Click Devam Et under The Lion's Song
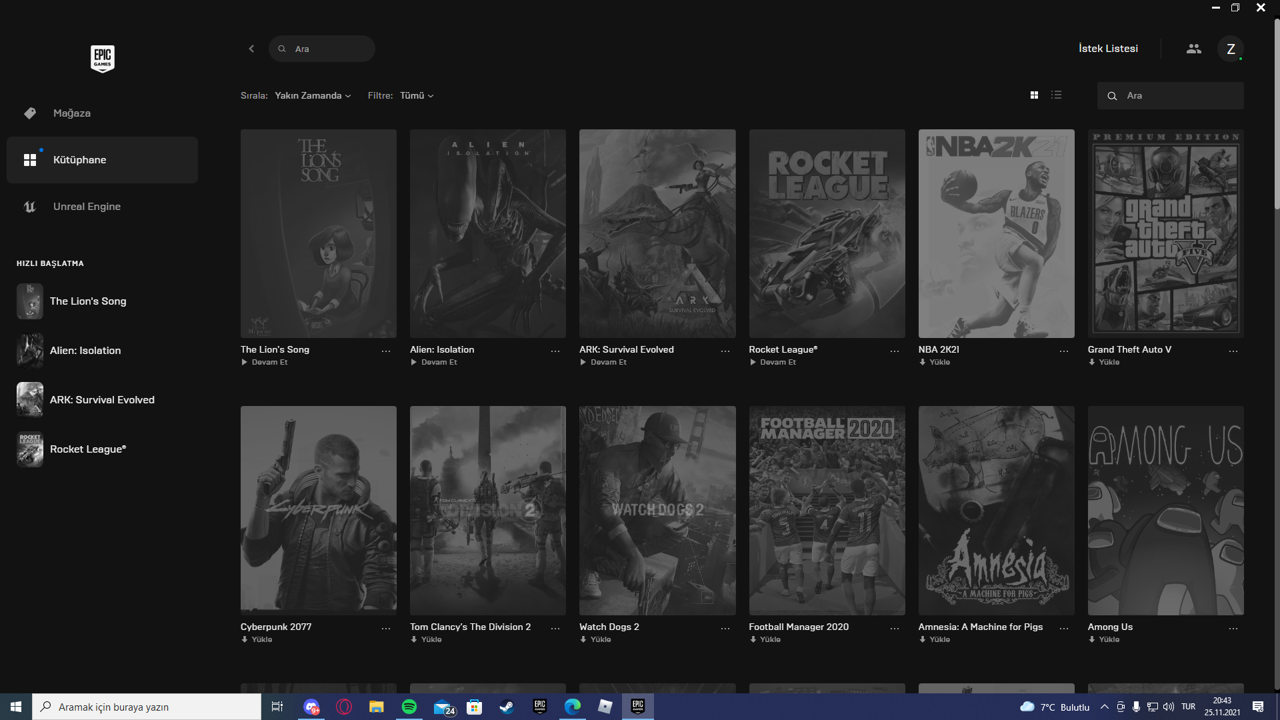This screenshot has width=1280, height=720. (x=265, y=362)
